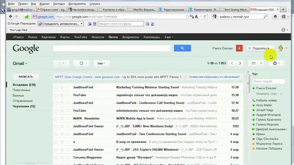Star the YouTube uspeshnaja message
294x165 pixels.
click(x=62, y=95)
